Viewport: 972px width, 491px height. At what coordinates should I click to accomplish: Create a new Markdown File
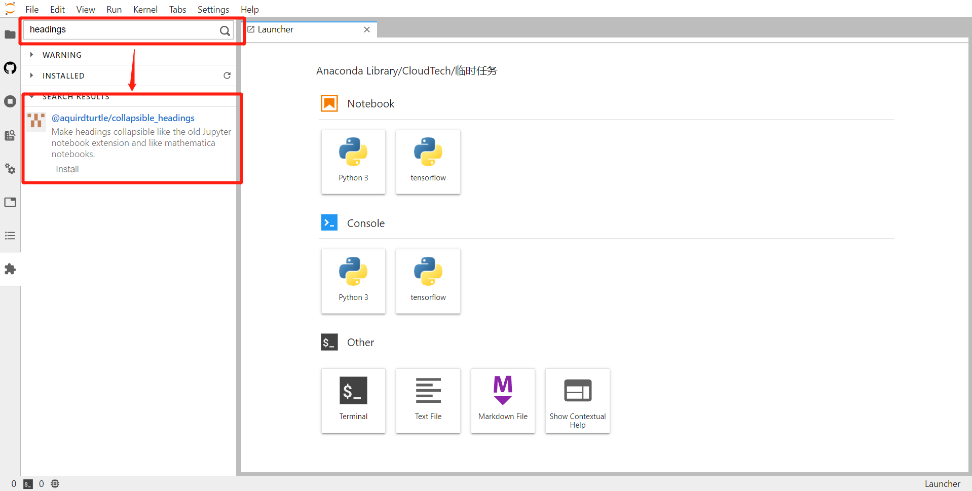(x=503, y=401)
